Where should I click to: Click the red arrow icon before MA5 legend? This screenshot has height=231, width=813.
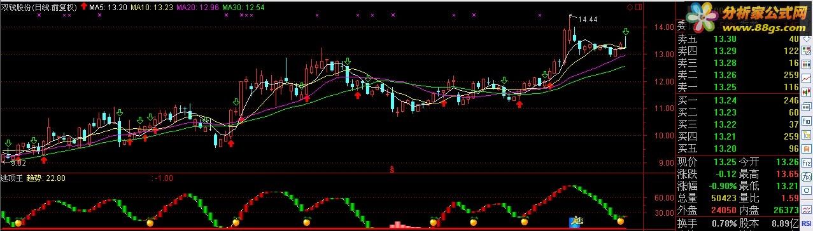point(84,7)
